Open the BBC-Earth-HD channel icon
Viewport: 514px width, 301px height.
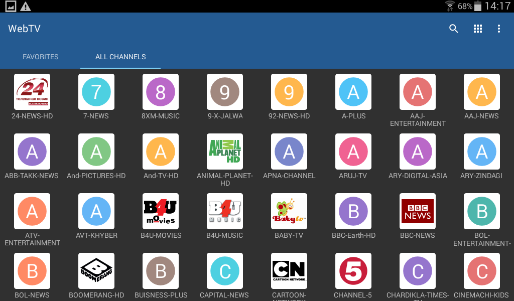point(353,211)
